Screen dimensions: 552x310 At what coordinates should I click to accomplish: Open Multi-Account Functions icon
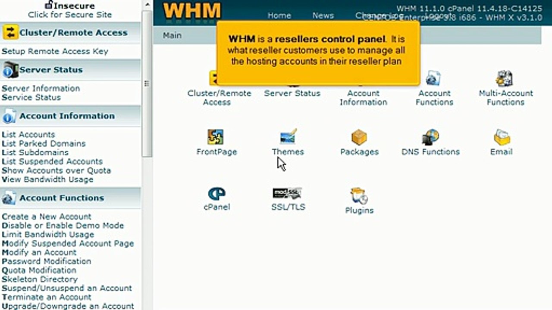click(504, 78)
